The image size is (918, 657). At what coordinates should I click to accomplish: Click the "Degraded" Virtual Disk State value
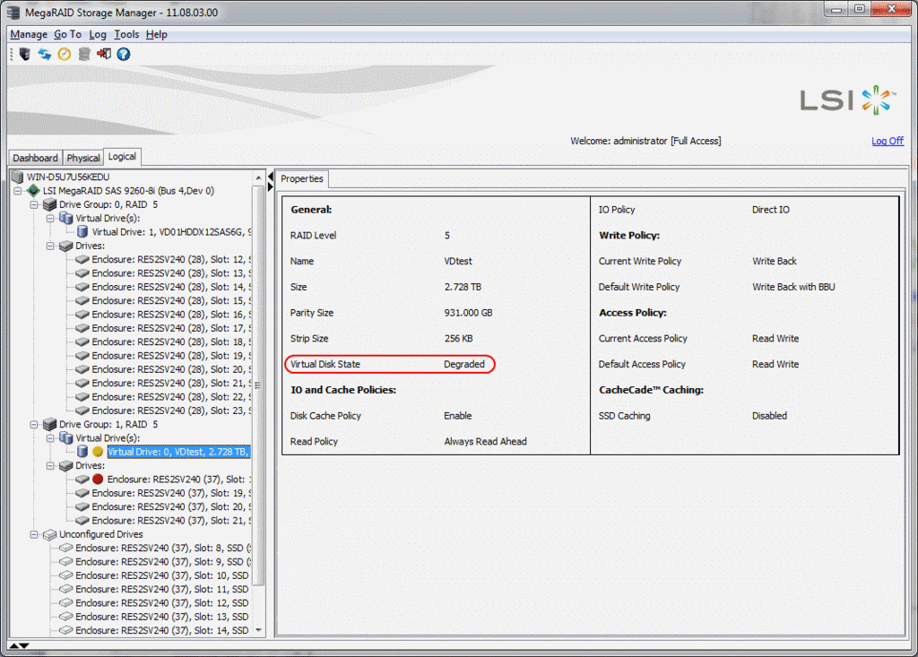click(464, 364)
